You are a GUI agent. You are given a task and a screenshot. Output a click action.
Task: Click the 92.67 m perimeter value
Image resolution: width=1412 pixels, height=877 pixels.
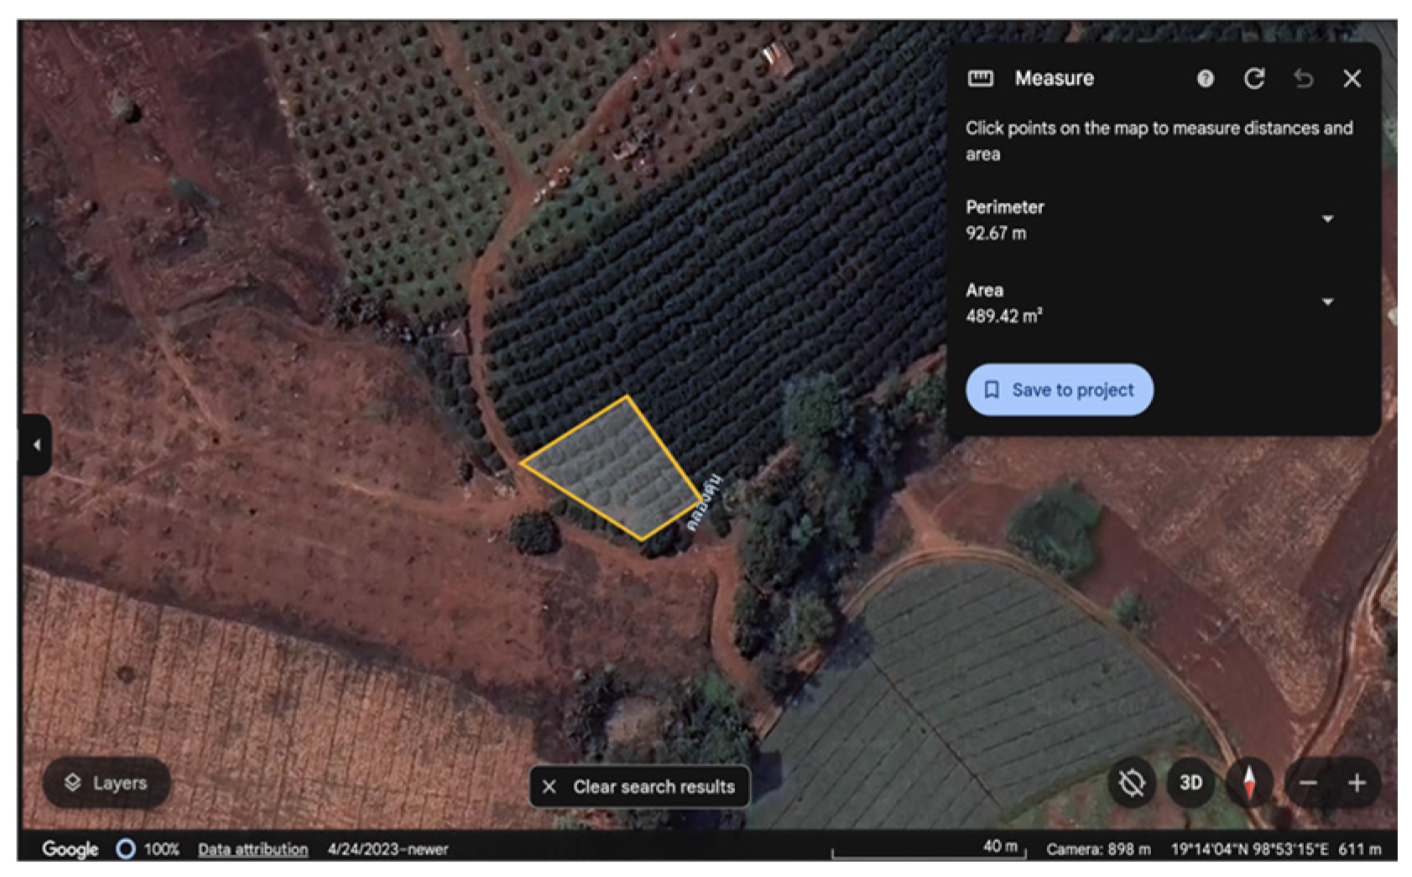coord(995,233)
